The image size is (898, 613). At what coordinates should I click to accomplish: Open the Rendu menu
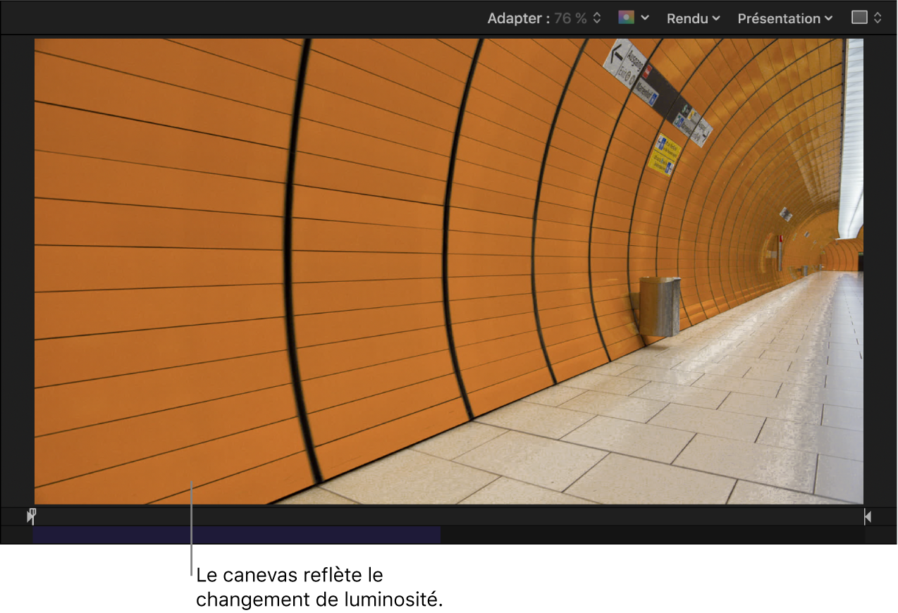[693, 18]
